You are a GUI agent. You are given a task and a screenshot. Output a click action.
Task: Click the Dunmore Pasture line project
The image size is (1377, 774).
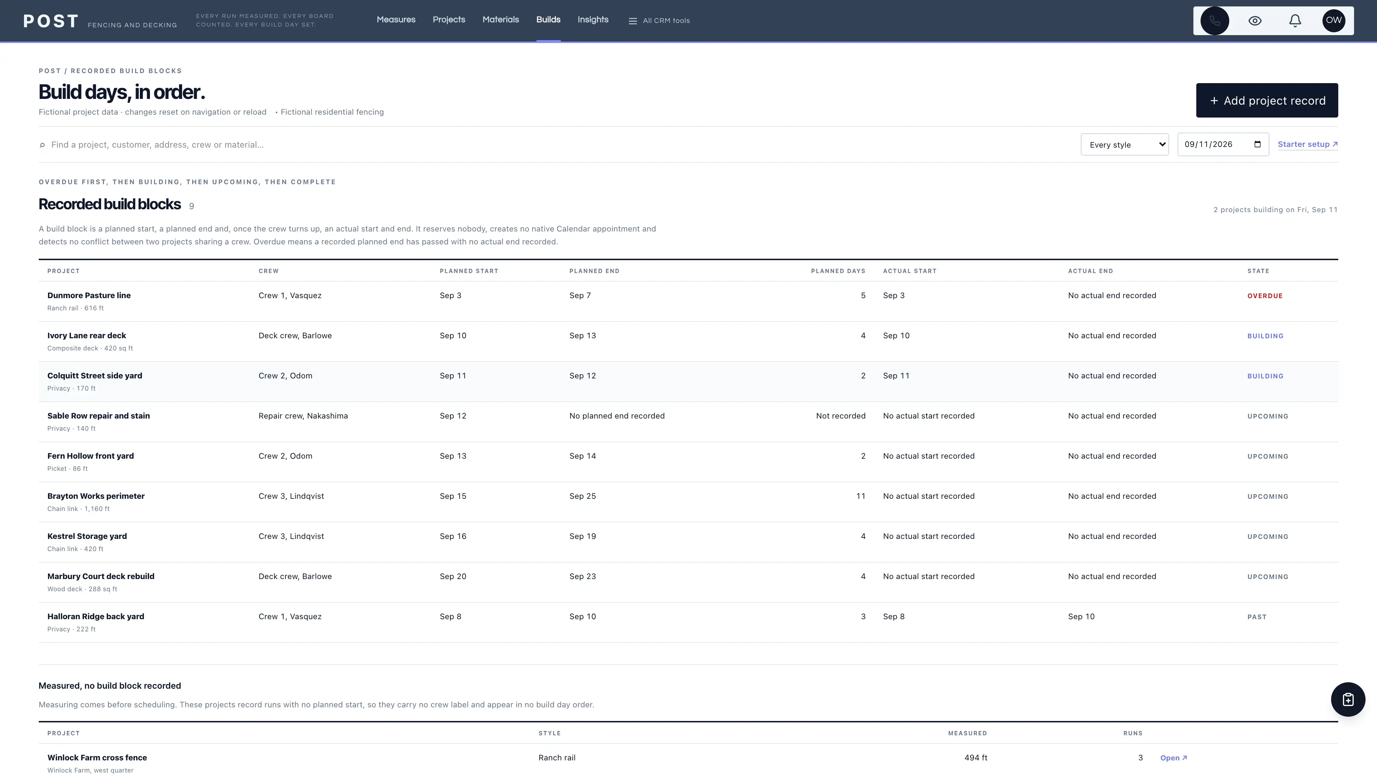click(89, 295)
